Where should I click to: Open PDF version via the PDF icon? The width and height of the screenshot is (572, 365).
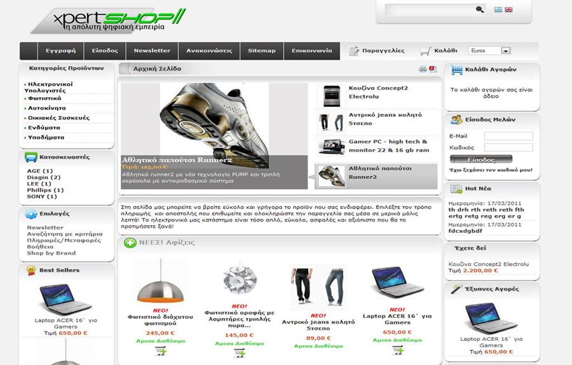(433, 69)
